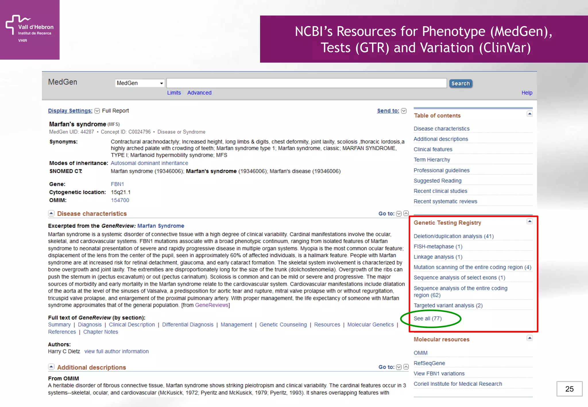Jump to top from Disease characteristics
This screenshot has height=407, width=588.
[406, 213]
